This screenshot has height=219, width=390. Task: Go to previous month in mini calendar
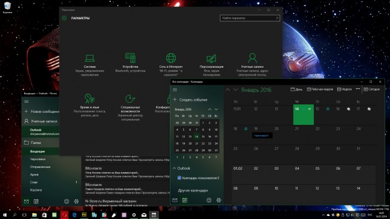tap(209, 109)
